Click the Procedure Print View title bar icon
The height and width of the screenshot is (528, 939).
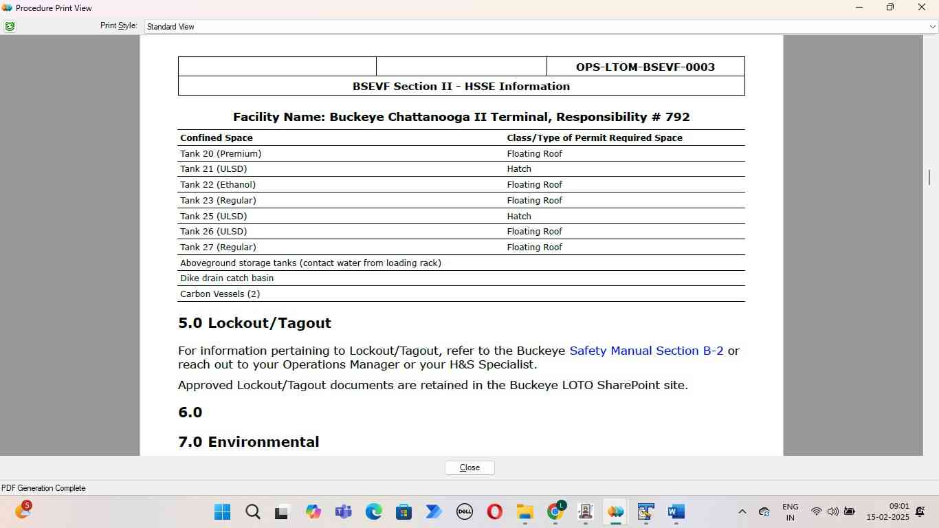pyautogui.click(x=8, y=8)
